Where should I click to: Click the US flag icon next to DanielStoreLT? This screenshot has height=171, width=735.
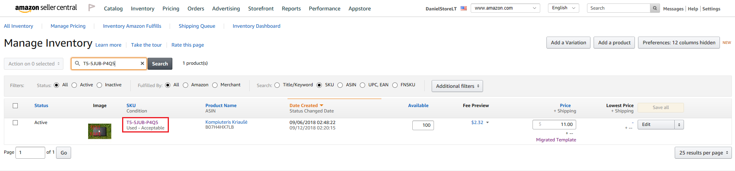pos(464,8)
